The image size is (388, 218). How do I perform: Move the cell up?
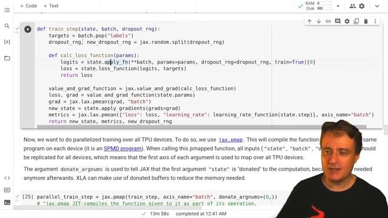309,22
